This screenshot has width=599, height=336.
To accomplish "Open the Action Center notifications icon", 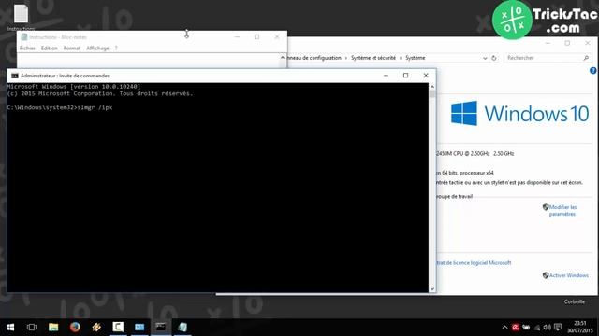I will point(558,328).
